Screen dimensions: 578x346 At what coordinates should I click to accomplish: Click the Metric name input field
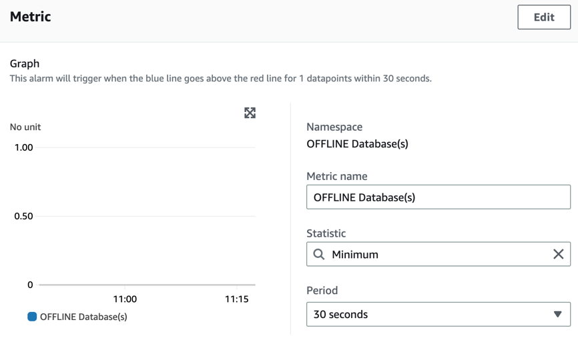(x=438, y=197)
